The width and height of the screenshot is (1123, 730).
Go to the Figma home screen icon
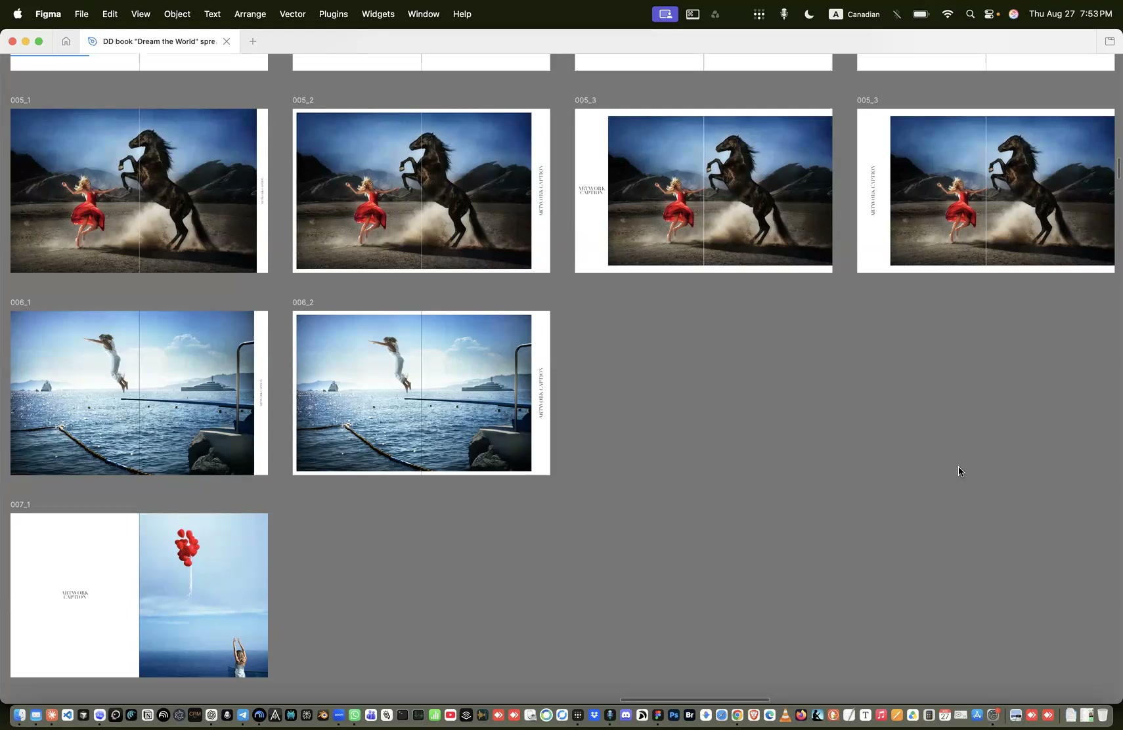[x=66, y=41]
